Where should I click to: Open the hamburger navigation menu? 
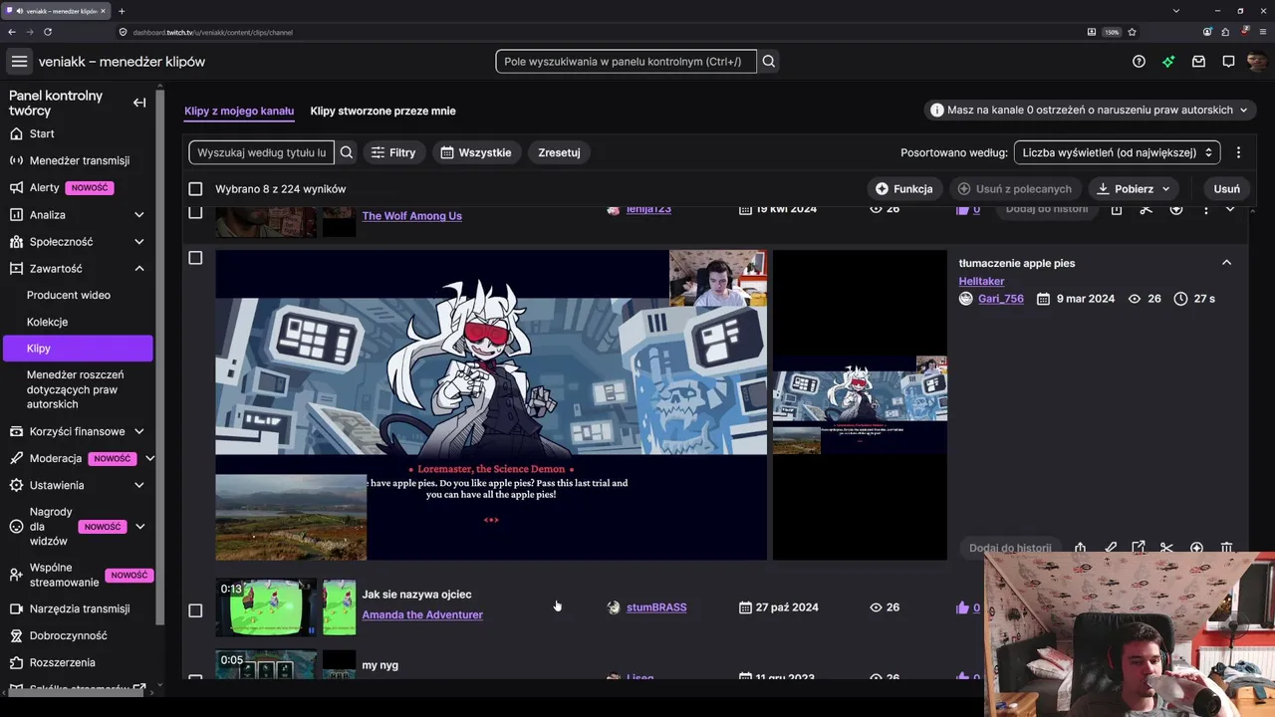click(19, 62)
